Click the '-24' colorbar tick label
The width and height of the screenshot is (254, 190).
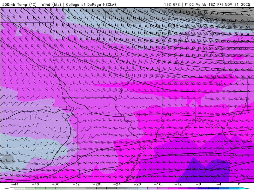click(117, 184)
